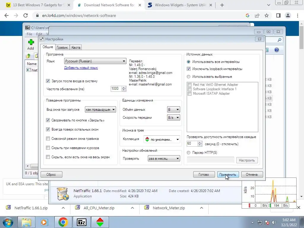Select 'Использовать выбранные' radio button

(x=189, y=77)
